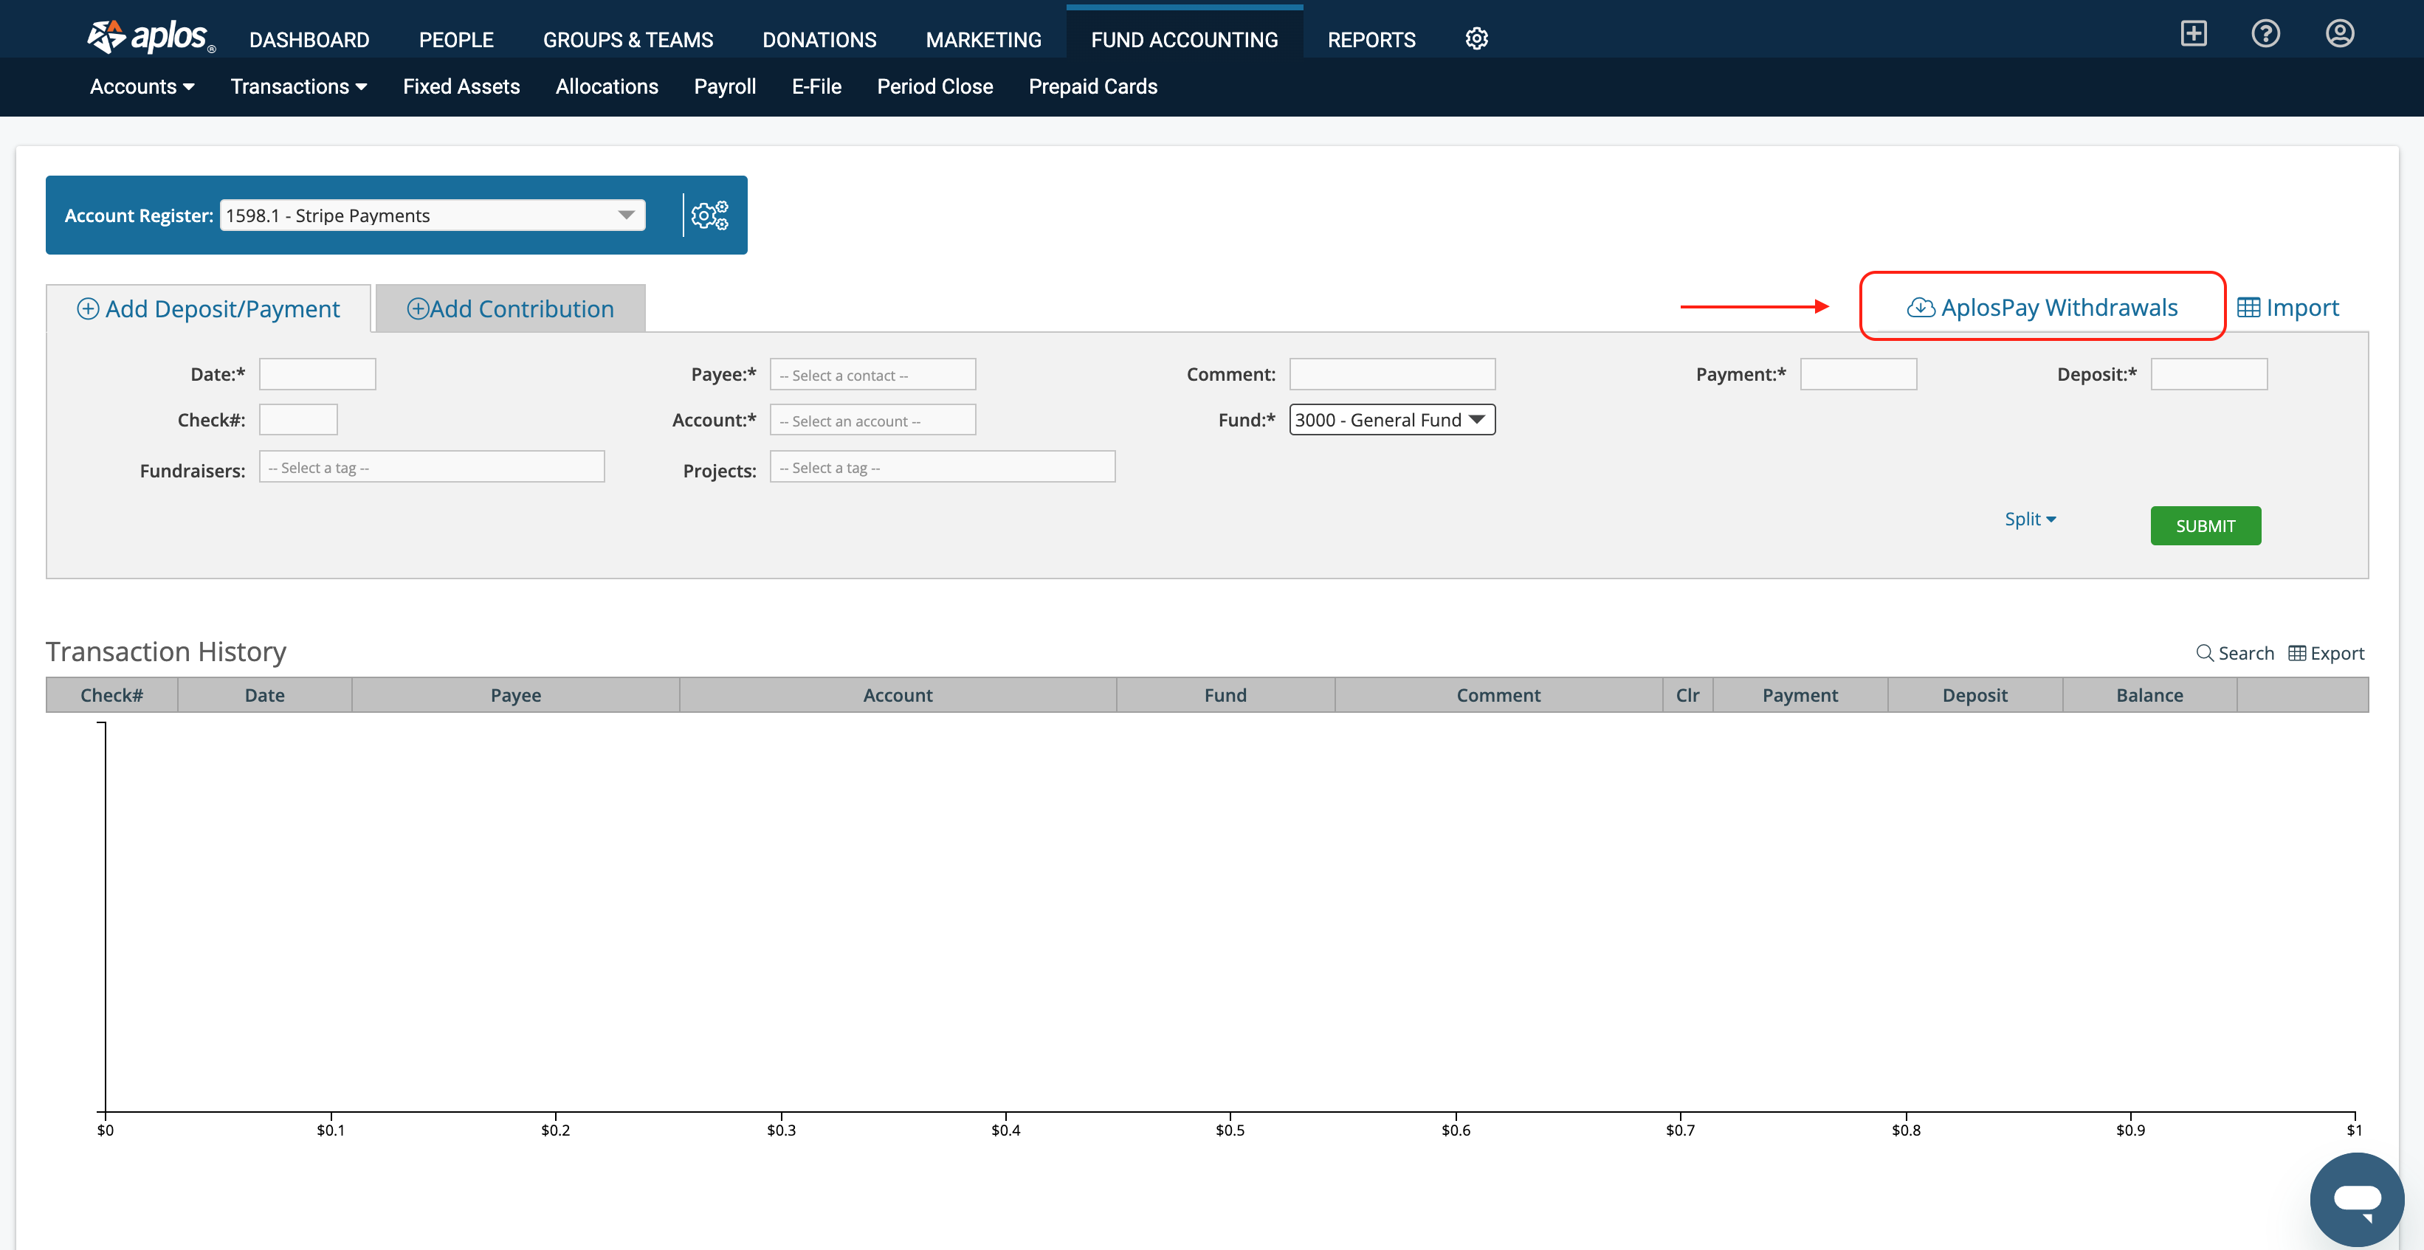Switch to Add Contribution tab
2424x1250 pixels.
point(510,308)
